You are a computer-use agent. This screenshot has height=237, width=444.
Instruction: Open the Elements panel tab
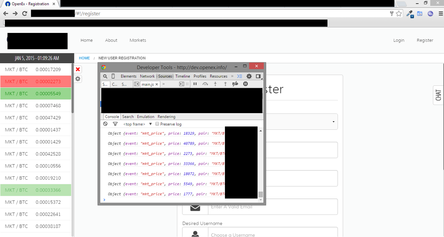pyautogui.click(x=128, y=76)
